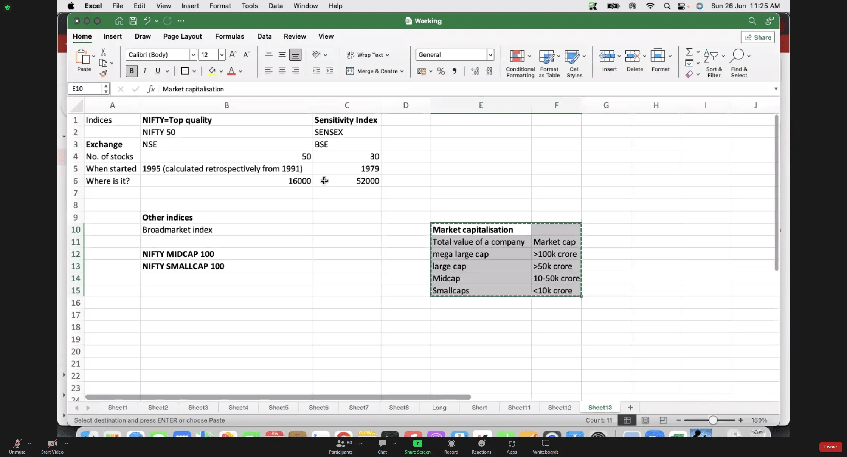The width and height of the screenshot is (847, 457).
Task: Click the Cut scissors icon
Action: [x=103, y=52]
